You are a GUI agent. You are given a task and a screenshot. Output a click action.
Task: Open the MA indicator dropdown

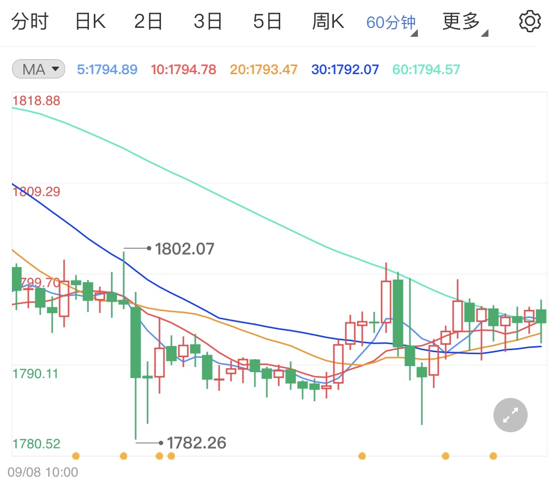38,69
